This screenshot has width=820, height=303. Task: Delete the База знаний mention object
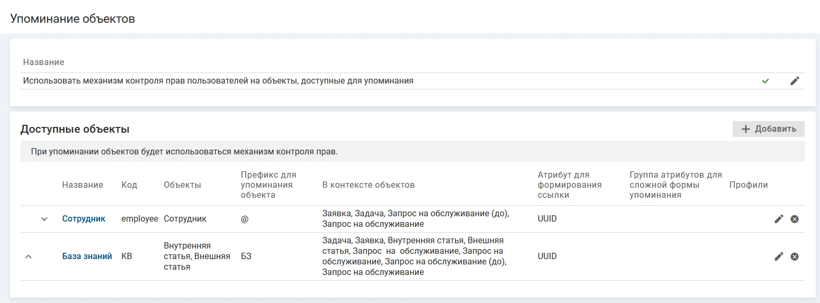[795, 256]
